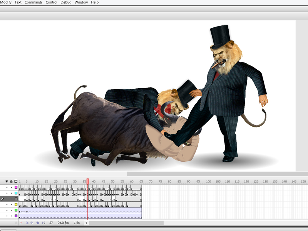Open the Commands menu
Image resolution: width=308 pixels, height=231 pixels.
click(x=33, y=2)
